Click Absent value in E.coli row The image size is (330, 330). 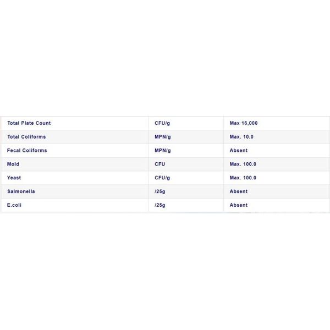pyautogui.click(x=239, y=205)
